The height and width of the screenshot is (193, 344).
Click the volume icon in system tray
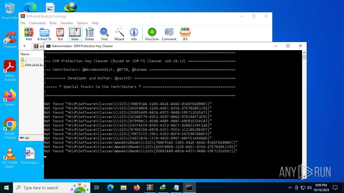tap(309, 188)
